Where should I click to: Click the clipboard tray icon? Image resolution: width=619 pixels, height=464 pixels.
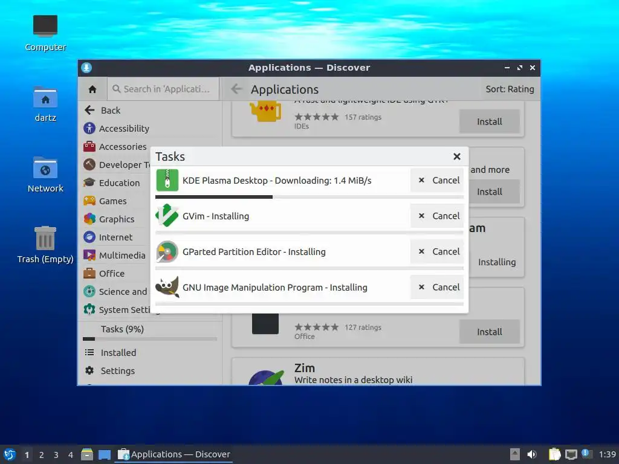click(554, 454)
